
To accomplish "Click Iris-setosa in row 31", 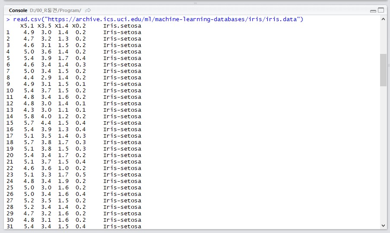I will coord(122,226).
